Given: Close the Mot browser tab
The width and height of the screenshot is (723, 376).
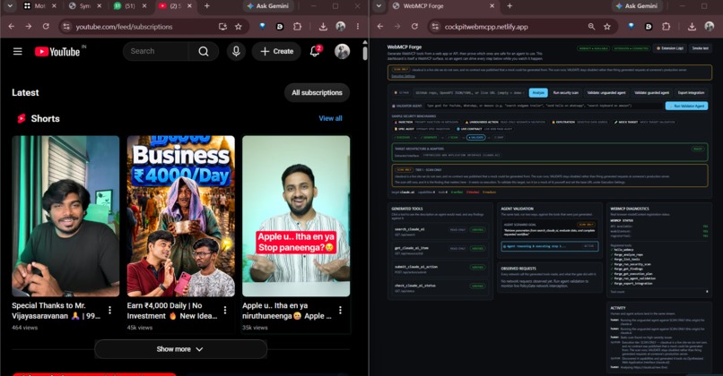Looking at the screenshot, I should pyautogui.click(x=54, y=6).
